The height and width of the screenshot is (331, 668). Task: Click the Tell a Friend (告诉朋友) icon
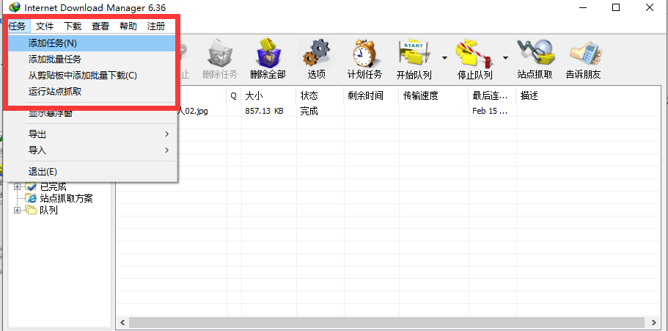[x=585, y=54]
